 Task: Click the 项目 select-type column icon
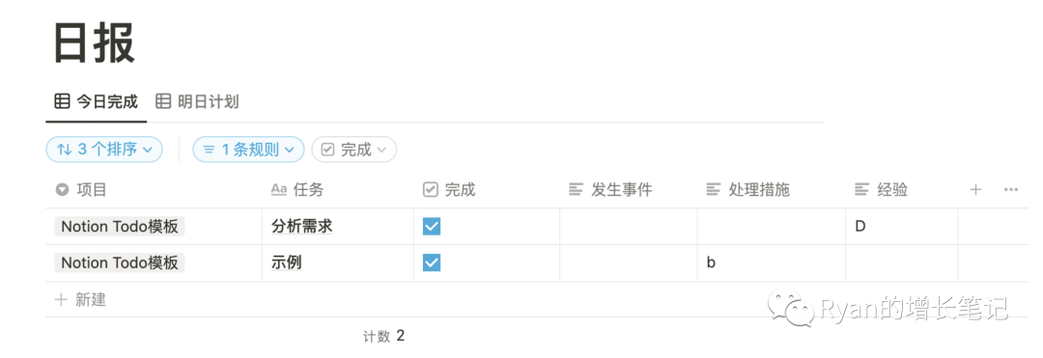click(62, 190)
